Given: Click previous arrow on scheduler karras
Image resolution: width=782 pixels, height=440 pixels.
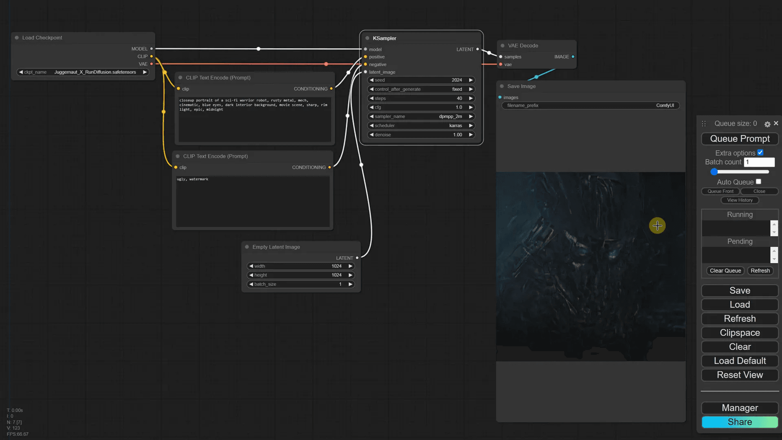Looking at the screenshot, I should [x=371, y=125].
